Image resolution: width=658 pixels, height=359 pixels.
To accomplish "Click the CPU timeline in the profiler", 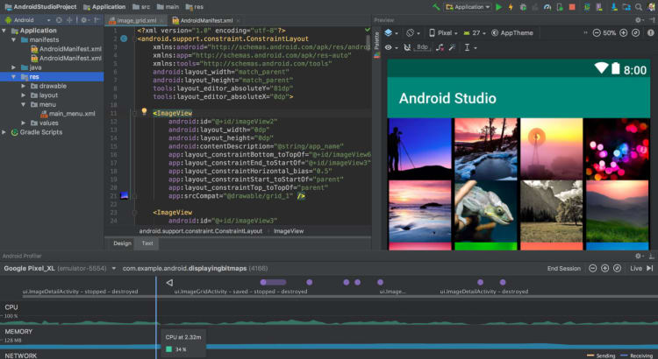I will pyautogui.click(x=329, y=313).
